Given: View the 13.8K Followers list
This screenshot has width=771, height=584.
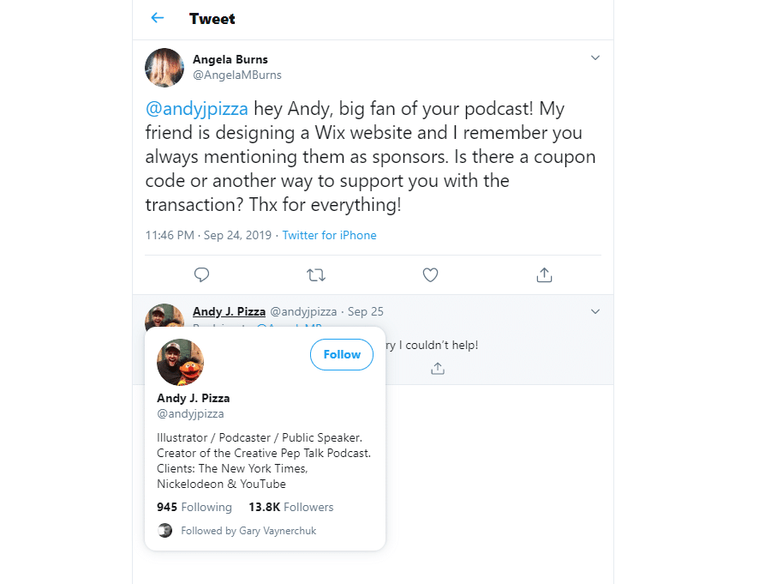Looking at the screenshot, I should point(290,507).
